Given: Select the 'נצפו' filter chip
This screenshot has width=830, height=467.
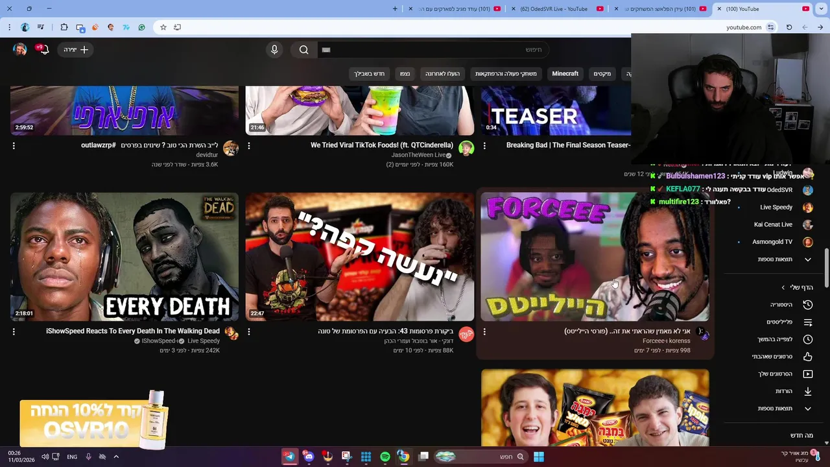Looking at the screenshot, I should pyautogui.click(x=405, y=74).
